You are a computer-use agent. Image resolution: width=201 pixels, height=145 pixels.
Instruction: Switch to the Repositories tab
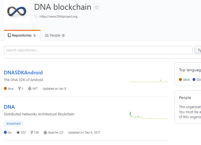point(22,35)
